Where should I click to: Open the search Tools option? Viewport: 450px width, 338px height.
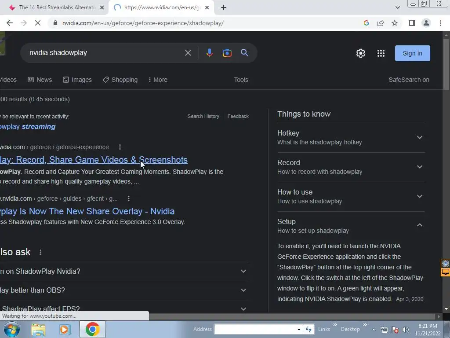(x=241, y=80)
